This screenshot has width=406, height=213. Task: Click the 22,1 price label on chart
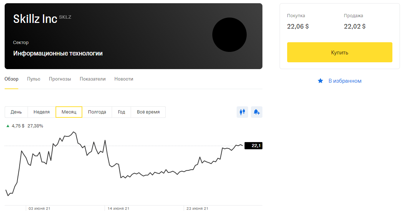tap(253, 146)
